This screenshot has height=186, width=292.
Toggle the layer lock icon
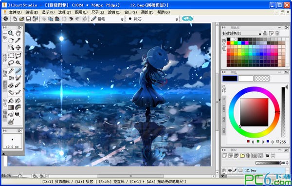[x=267, y=155]
